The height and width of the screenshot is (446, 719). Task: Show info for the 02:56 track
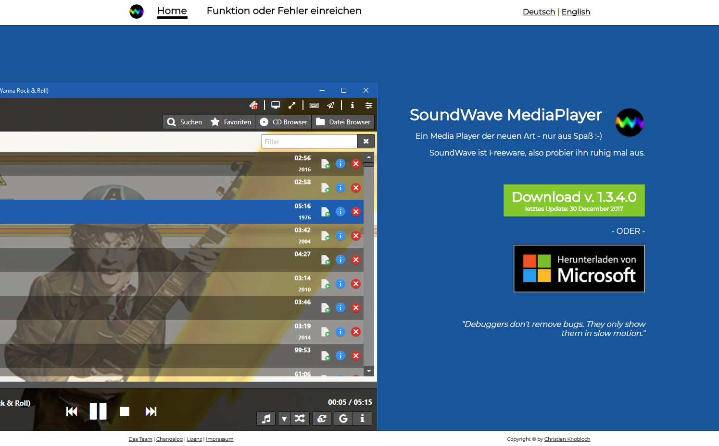(x=341, y=164)
